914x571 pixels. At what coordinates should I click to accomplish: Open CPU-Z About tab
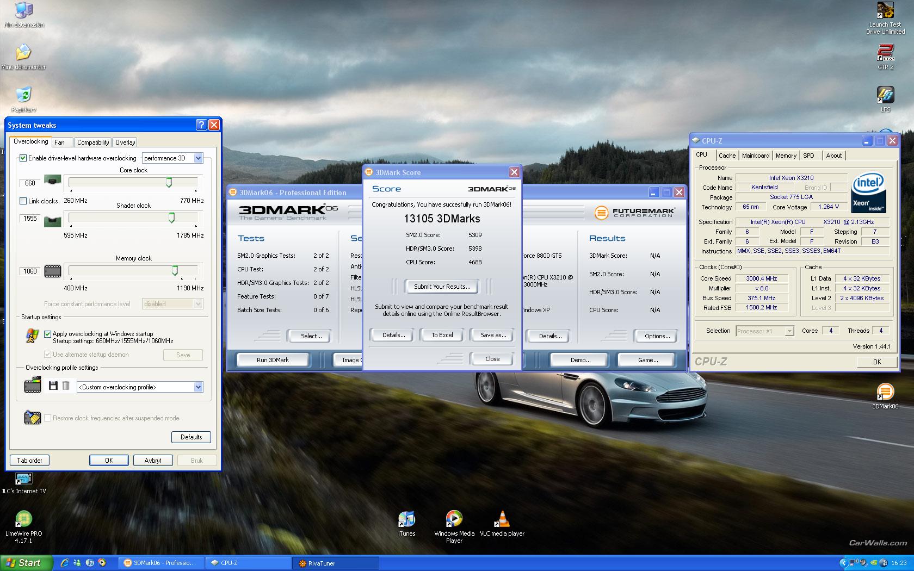[833, 156]
